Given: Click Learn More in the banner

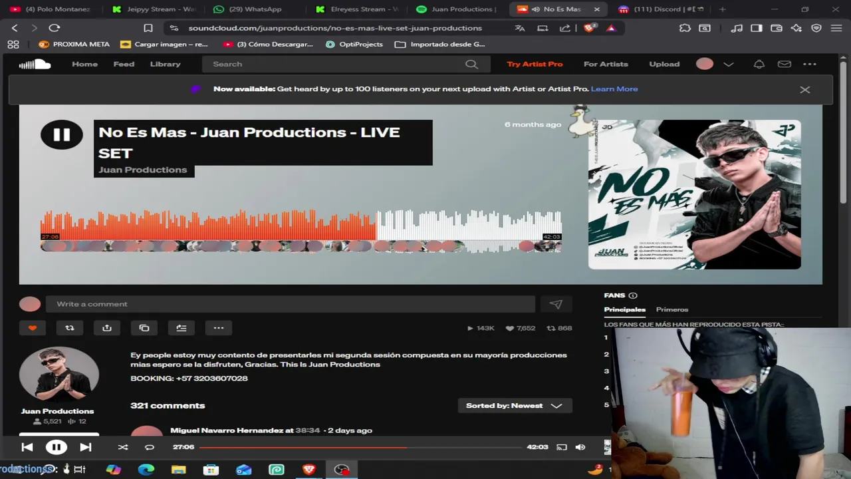Looking at the screenshot, I should [x=614, y=88].
